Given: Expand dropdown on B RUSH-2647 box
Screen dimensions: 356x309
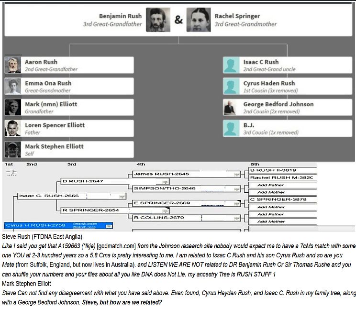Looking at the screenshot, I should (x=165, y=182).
